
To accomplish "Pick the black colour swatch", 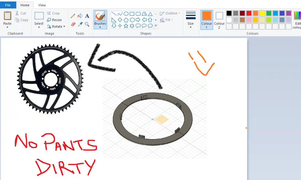I will click(x=229, y=13).
